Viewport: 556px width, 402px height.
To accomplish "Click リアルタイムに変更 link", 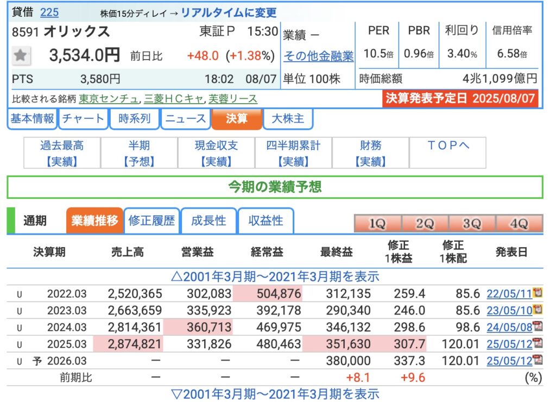I will pos(229,13).
